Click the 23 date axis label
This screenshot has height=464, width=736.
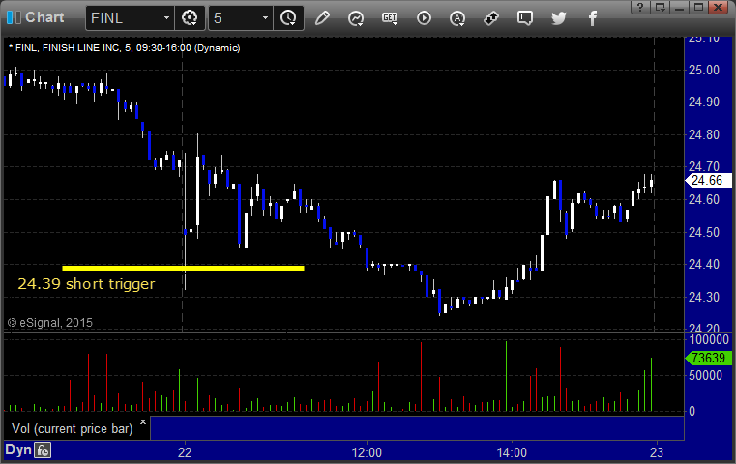(x=657, y=452)
